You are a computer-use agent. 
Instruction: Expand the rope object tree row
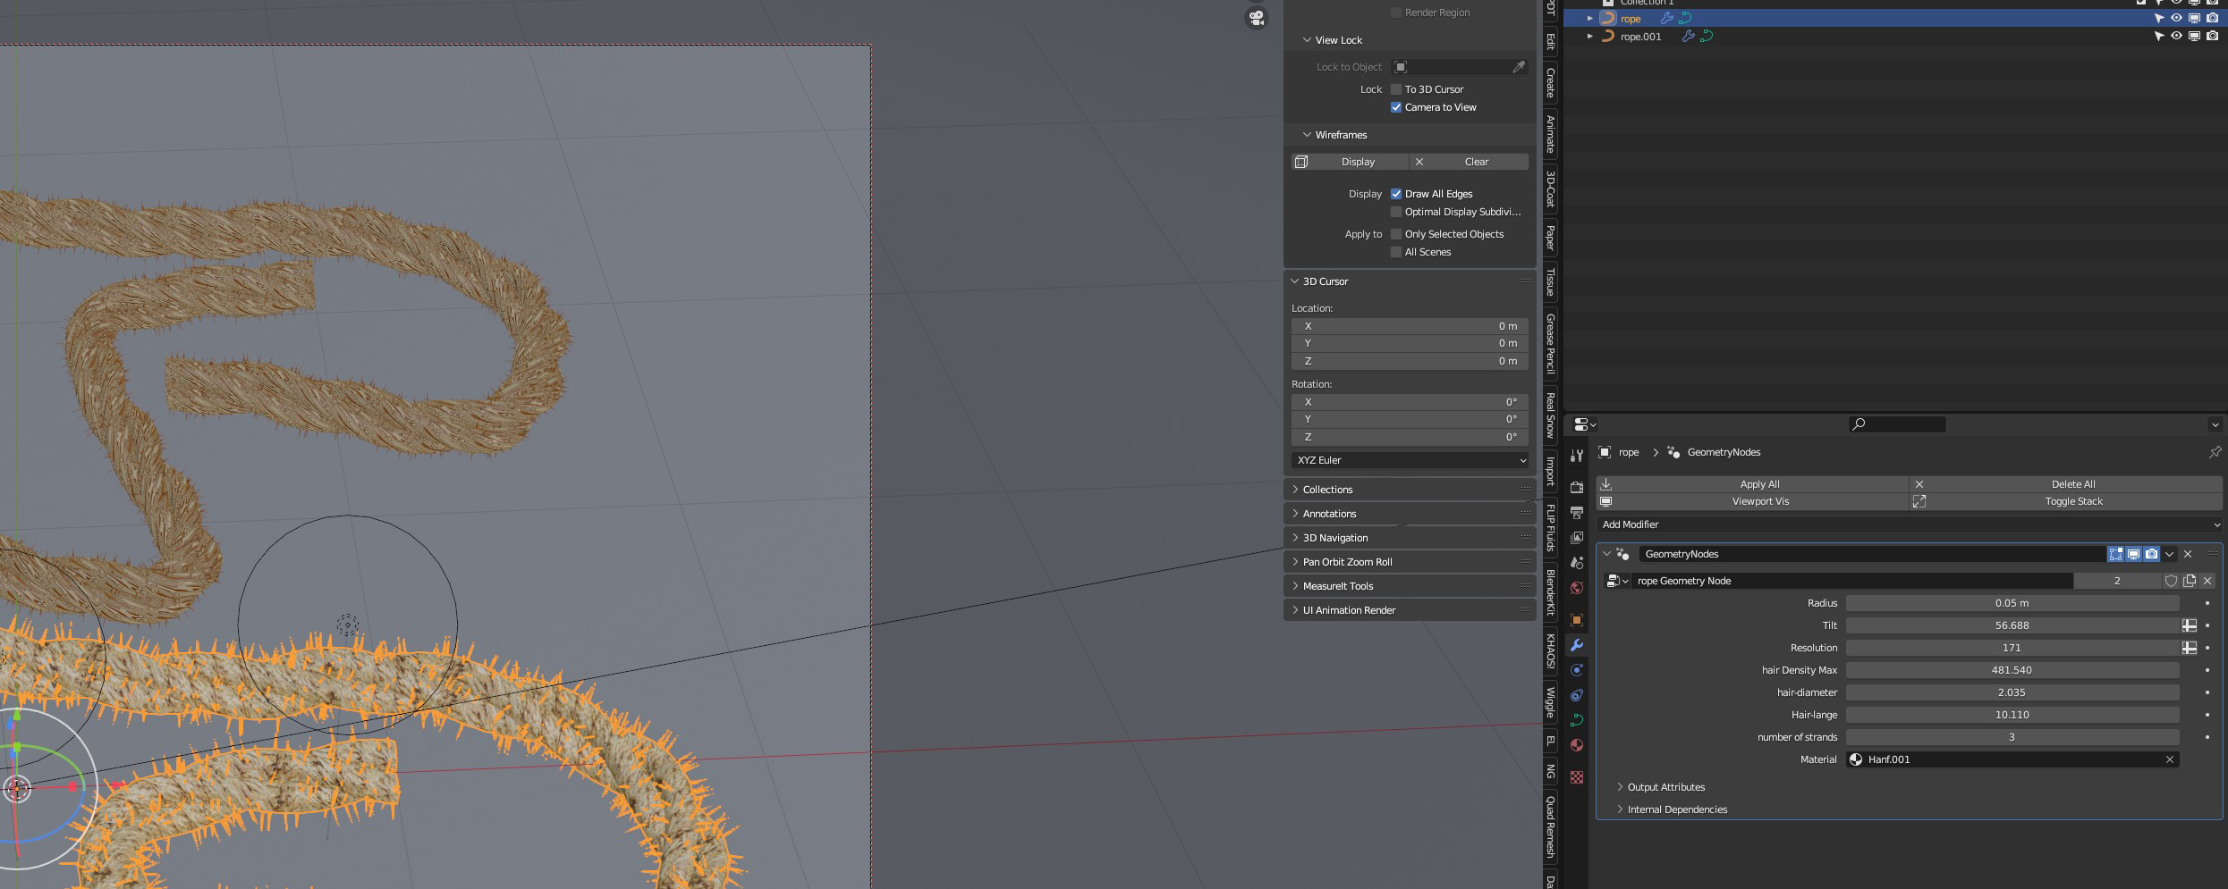pyautogui.click(x=1589, y=18)
